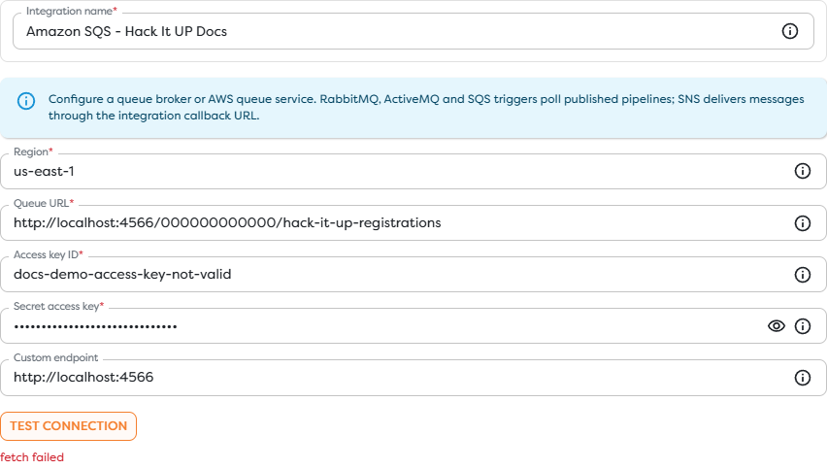Click the Integration name info icon
This screenshot has width=827, height=469.
[789, 31]
